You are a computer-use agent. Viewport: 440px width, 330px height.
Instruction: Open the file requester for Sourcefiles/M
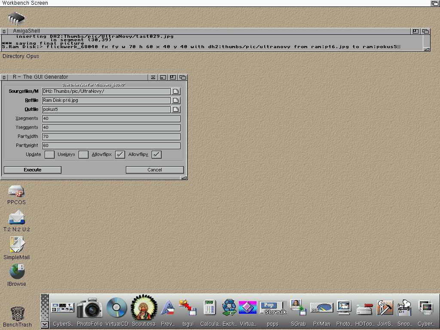point(176,92)
